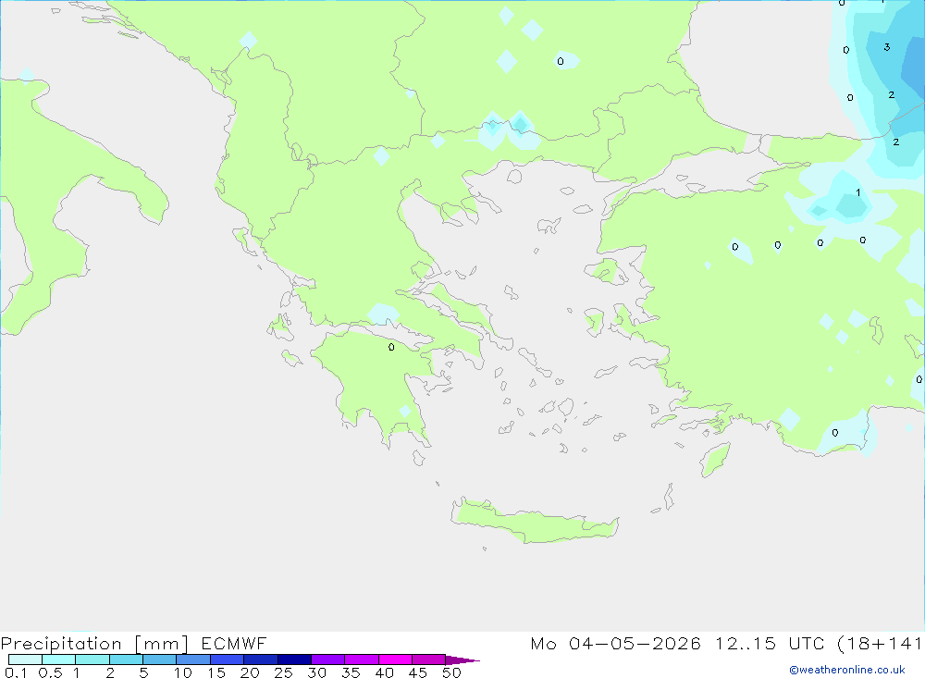Click the purple arrow tip above 50 mm
This screenshot has width=925, height=678.
462,660
